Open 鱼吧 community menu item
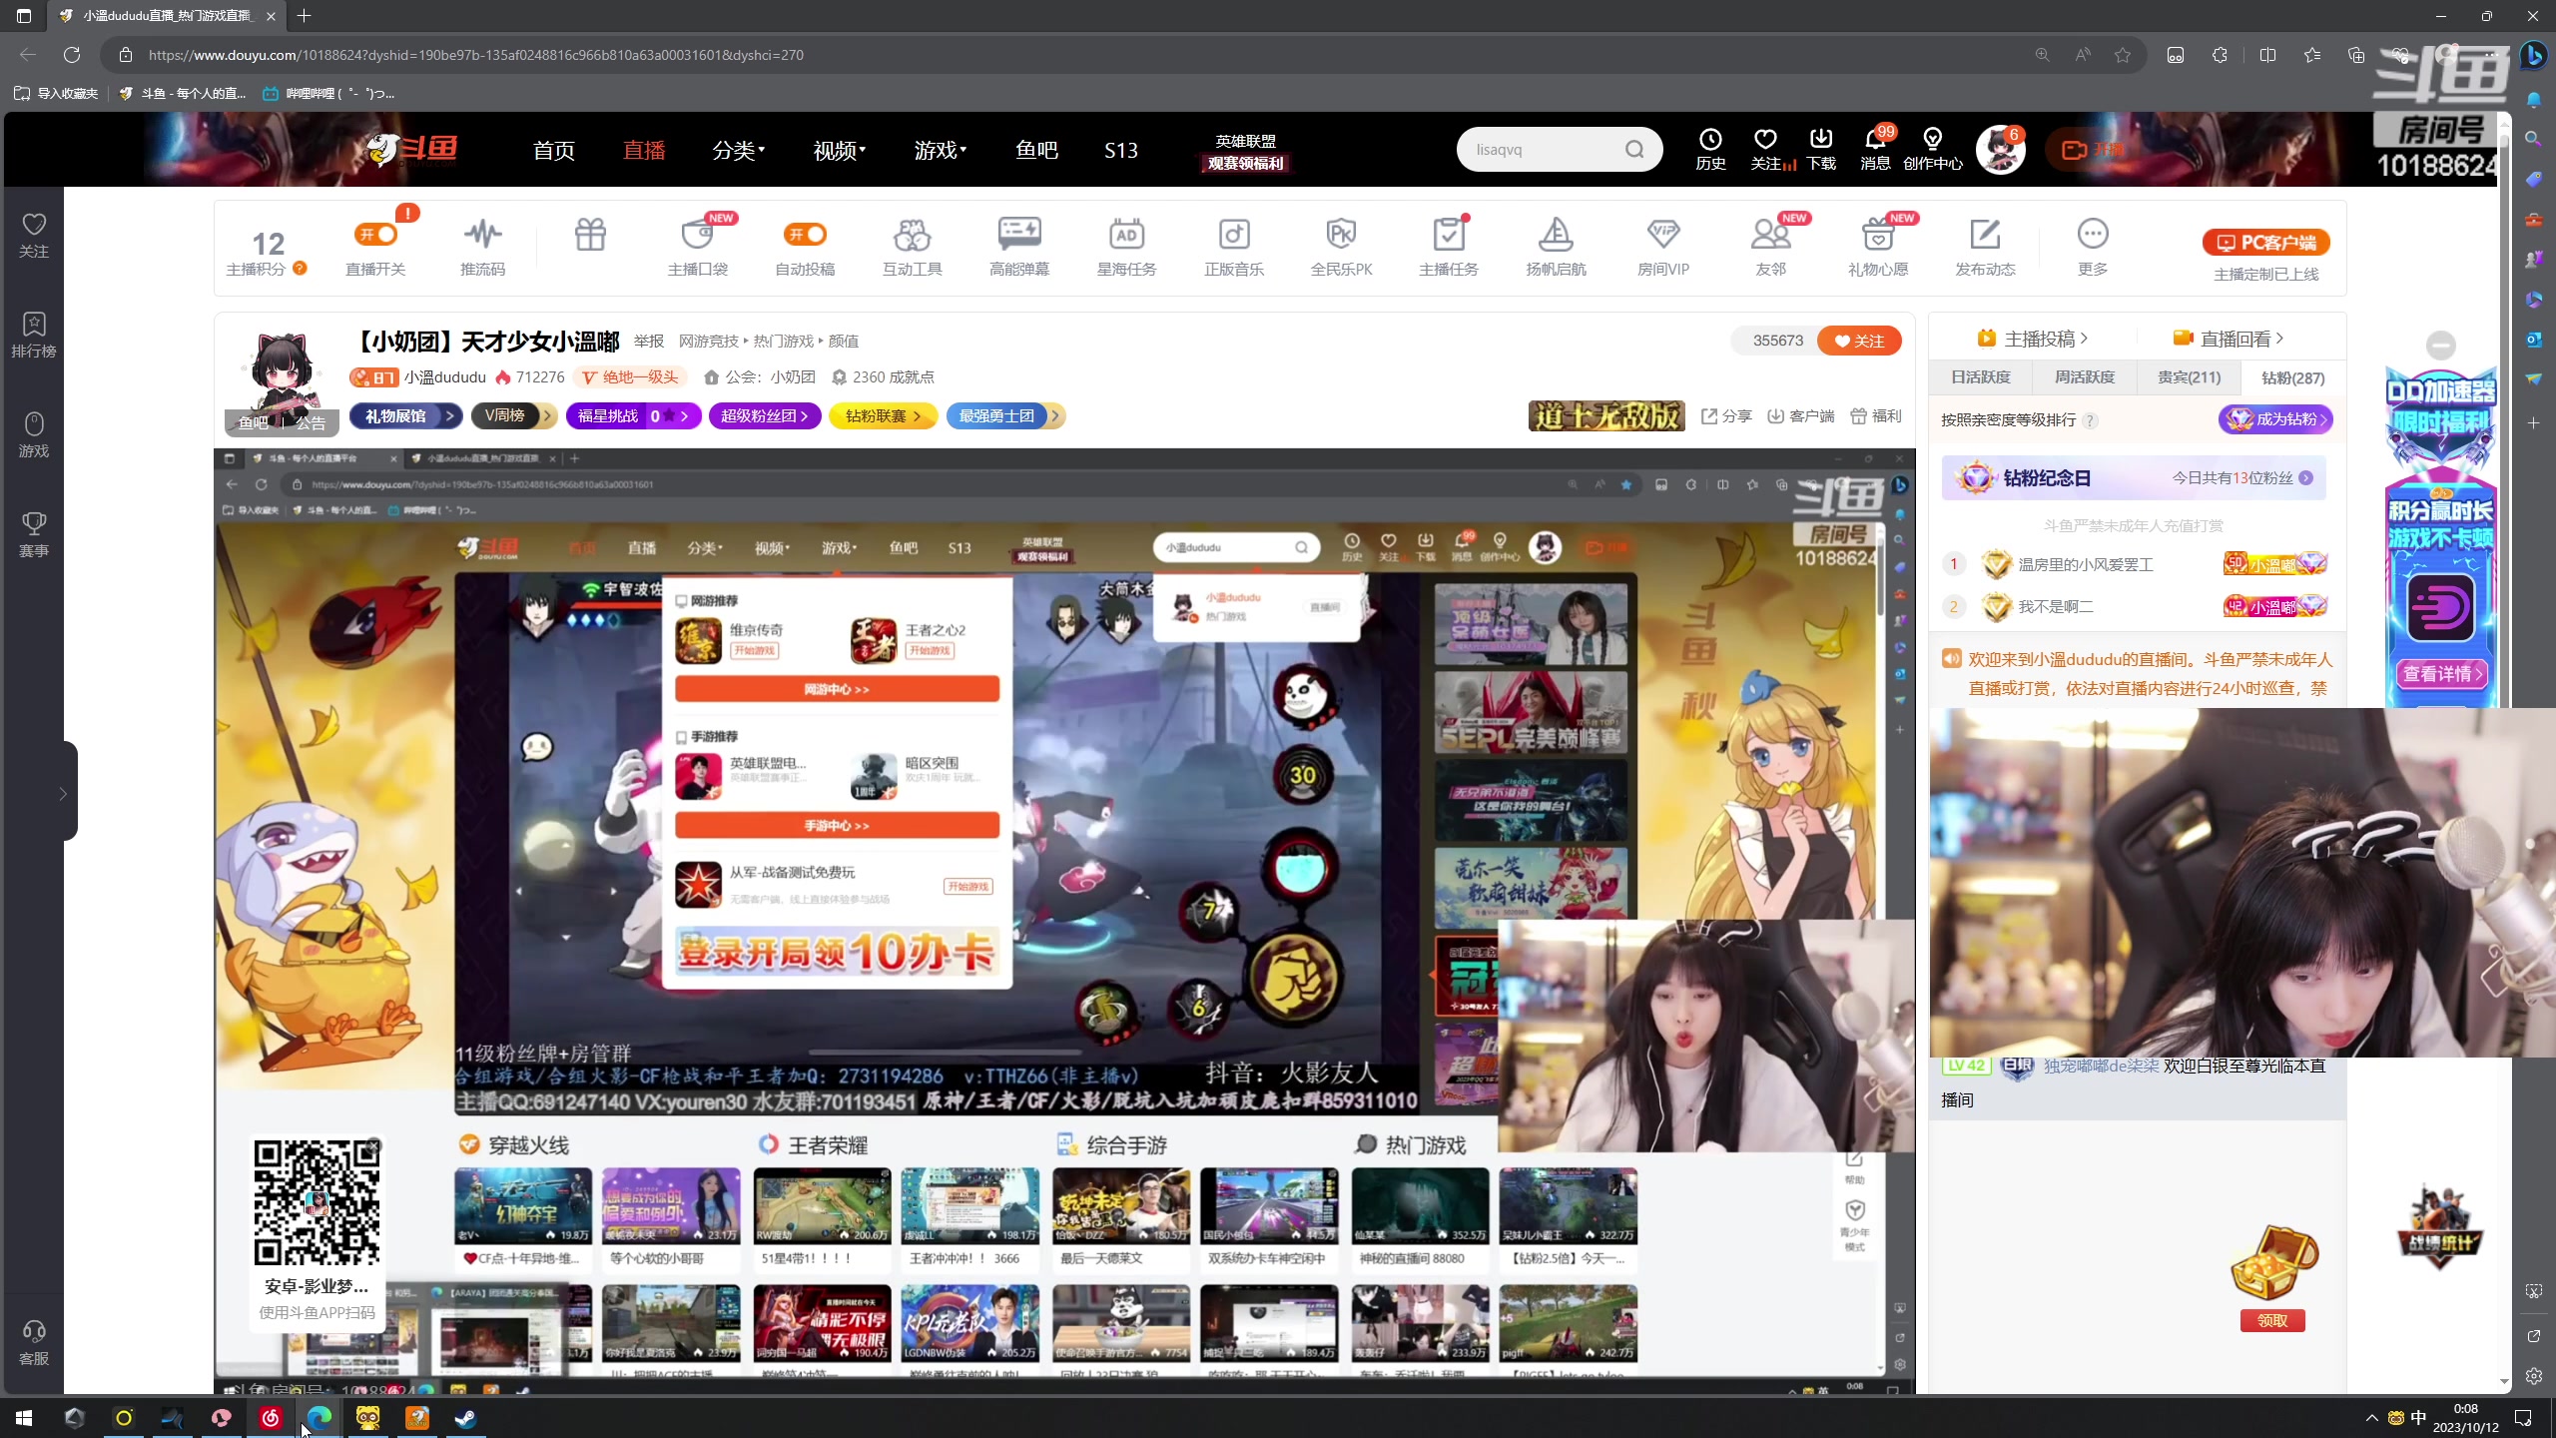Image resolution: width=2556 pixels, height=1438 pixels. point(1036,150)
